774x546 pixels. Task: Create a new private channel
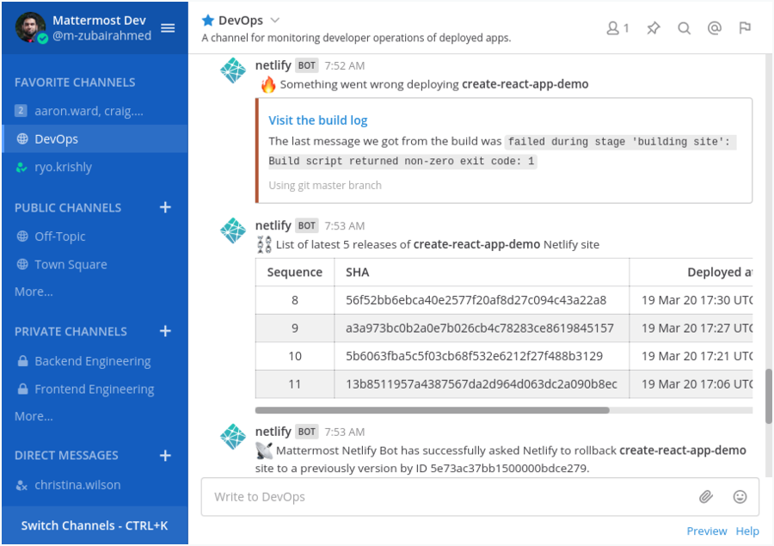(x=165, y=331)
